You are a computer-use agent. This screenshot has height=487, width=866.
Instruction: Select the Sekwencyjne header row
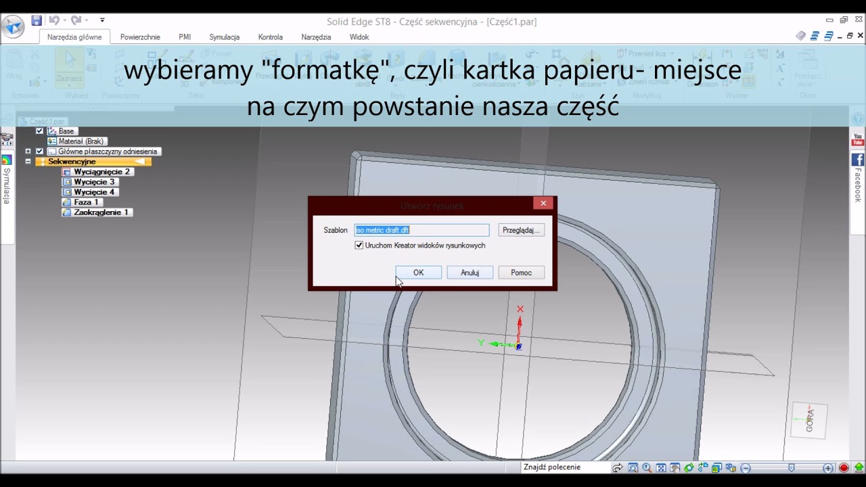(93, 162)
